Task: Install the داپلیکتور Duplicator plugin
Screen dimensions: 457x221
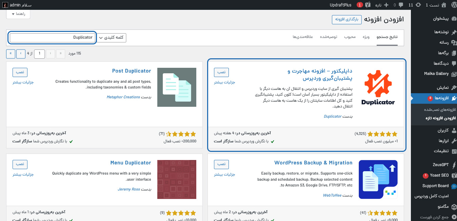Action: (221, 72)
